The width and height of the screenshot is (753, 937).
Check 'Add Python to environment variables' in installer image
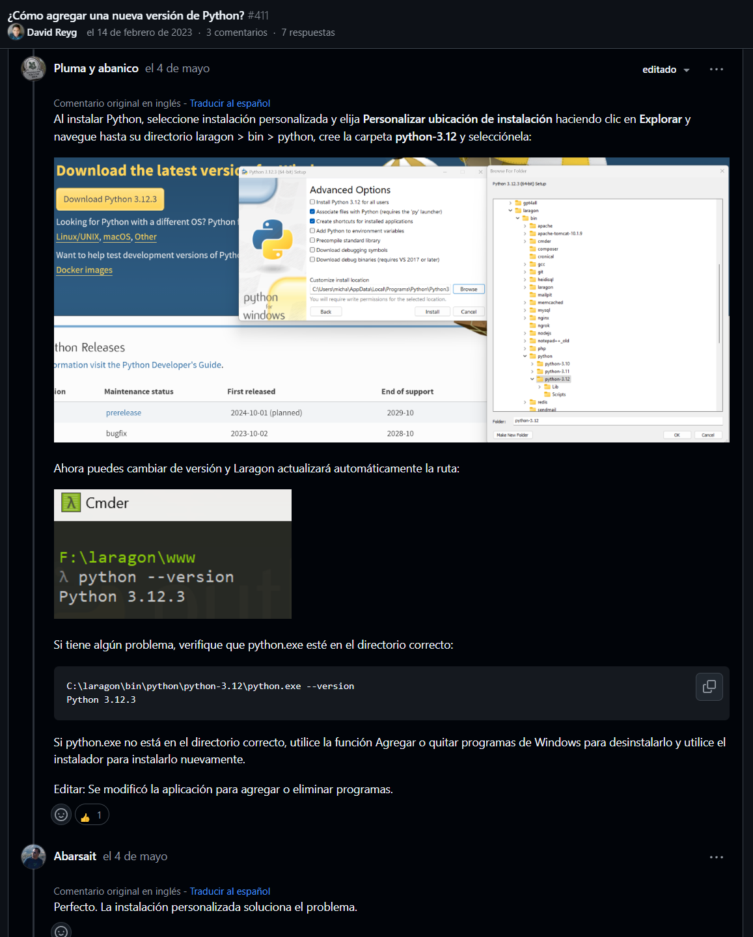click(312, 230)
